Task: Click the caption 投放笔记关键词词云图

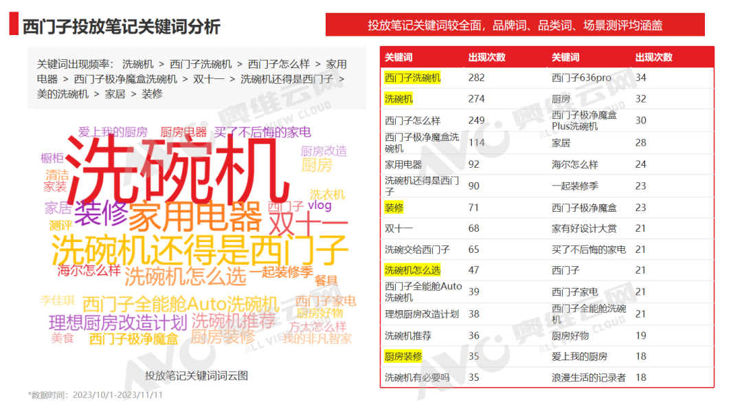Action: 196,375
